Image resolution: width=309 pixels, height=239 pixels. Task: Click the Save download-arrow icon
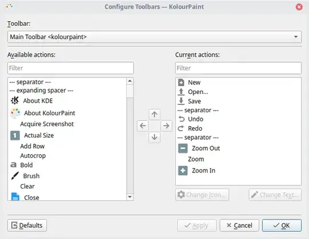[x=181, y=101]
